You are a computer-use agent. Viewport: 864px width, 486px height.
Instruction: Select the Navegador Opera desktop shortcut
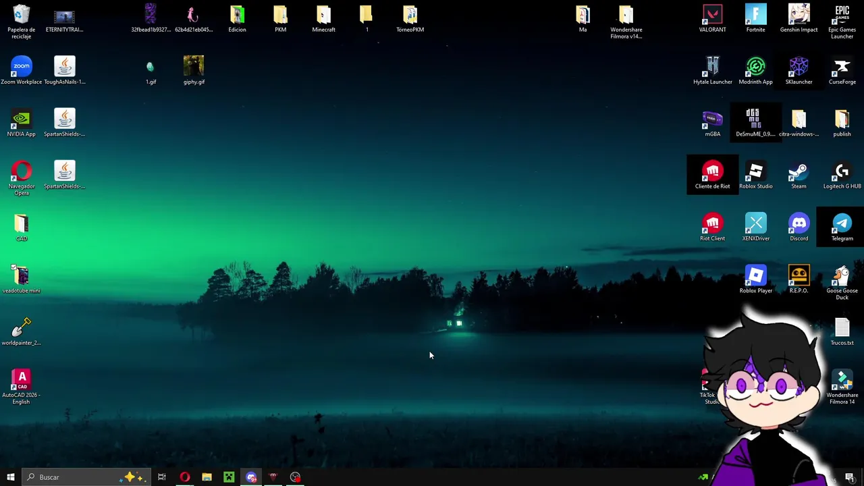point(21,178)
